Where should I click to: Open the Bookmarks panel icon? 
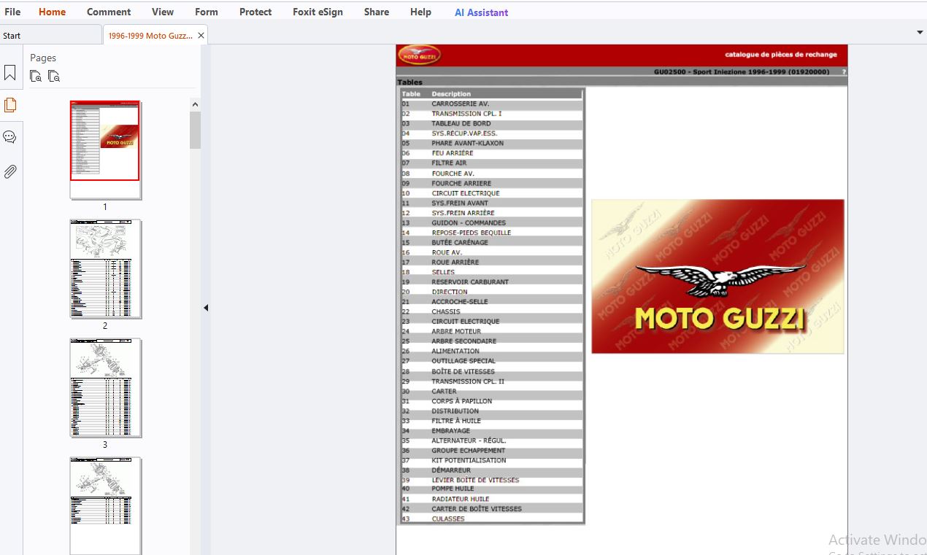pos(10,73)
